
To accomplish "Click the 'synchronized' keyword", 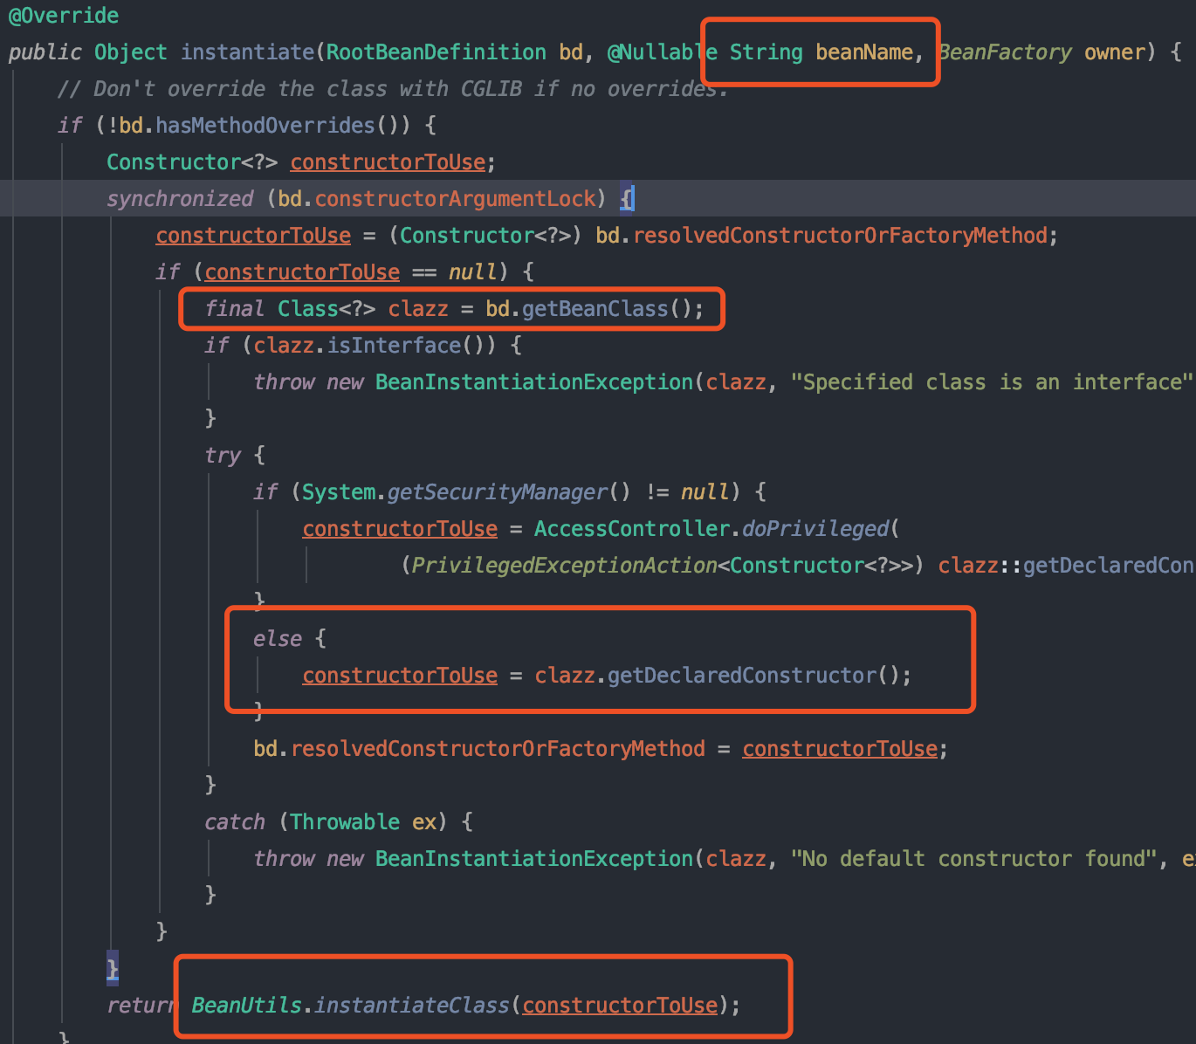I will (x=180, y=199).
